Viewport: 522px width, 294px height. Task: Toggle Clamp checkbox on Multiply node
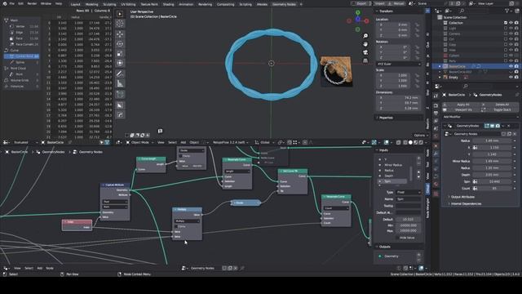coord(177,226)
